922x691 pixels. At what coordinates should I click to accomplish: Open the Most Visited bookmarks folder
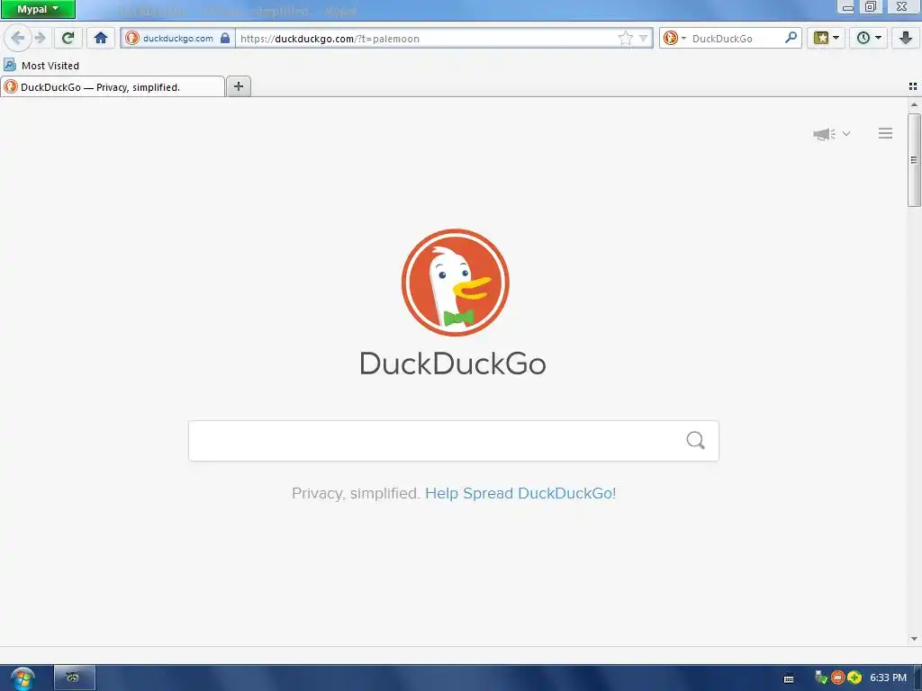[x=41, y=65]
